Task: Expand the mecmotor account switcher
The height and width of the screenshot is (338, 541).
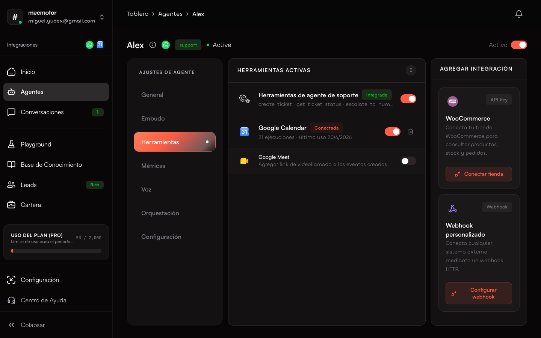Action: pos(102,17)
